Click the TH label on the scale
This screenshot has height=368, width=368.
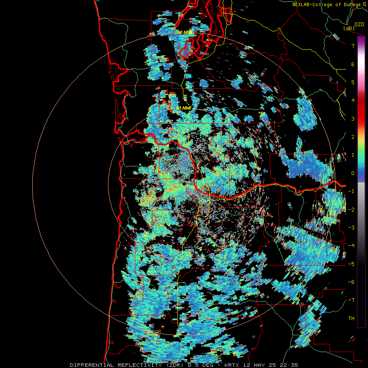coord(351,318)
